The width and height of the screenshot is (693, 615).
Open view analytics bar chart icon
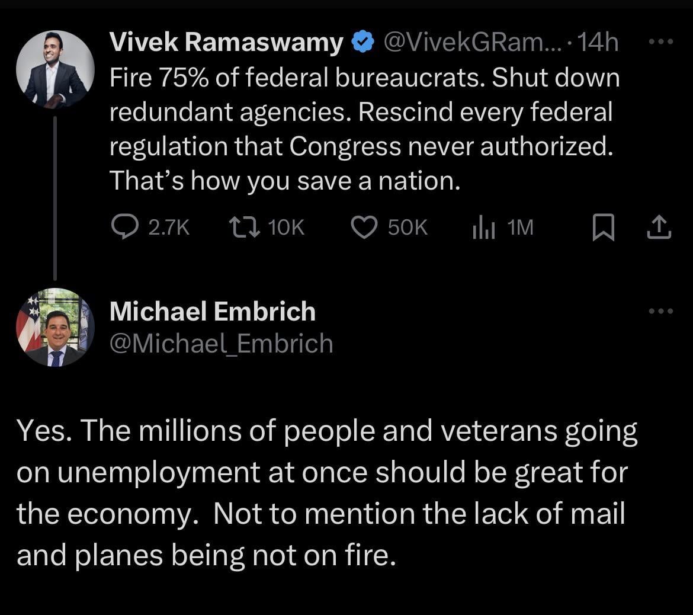point(483,227)
